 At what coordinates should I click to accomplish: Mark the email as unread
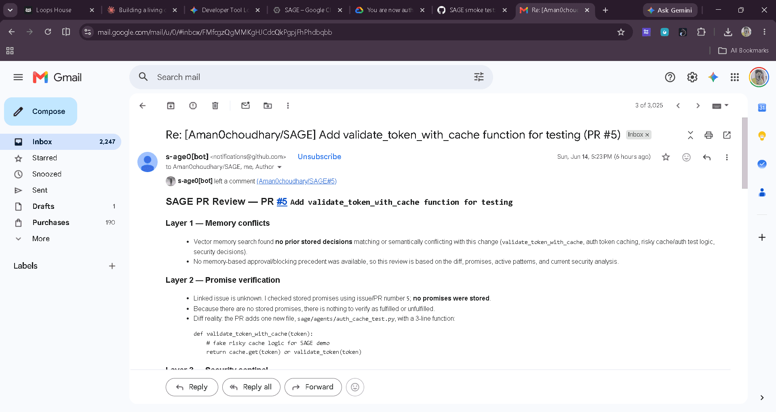tap(245, 105)
